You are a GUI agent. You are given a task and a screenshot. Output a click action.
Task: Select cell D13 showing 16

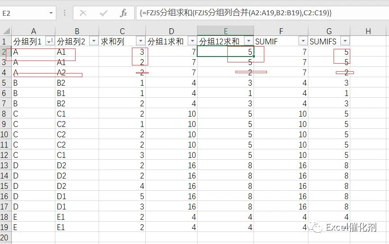click(172, 166)
